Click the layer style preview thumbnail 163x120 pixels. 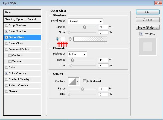pos(147,47)
